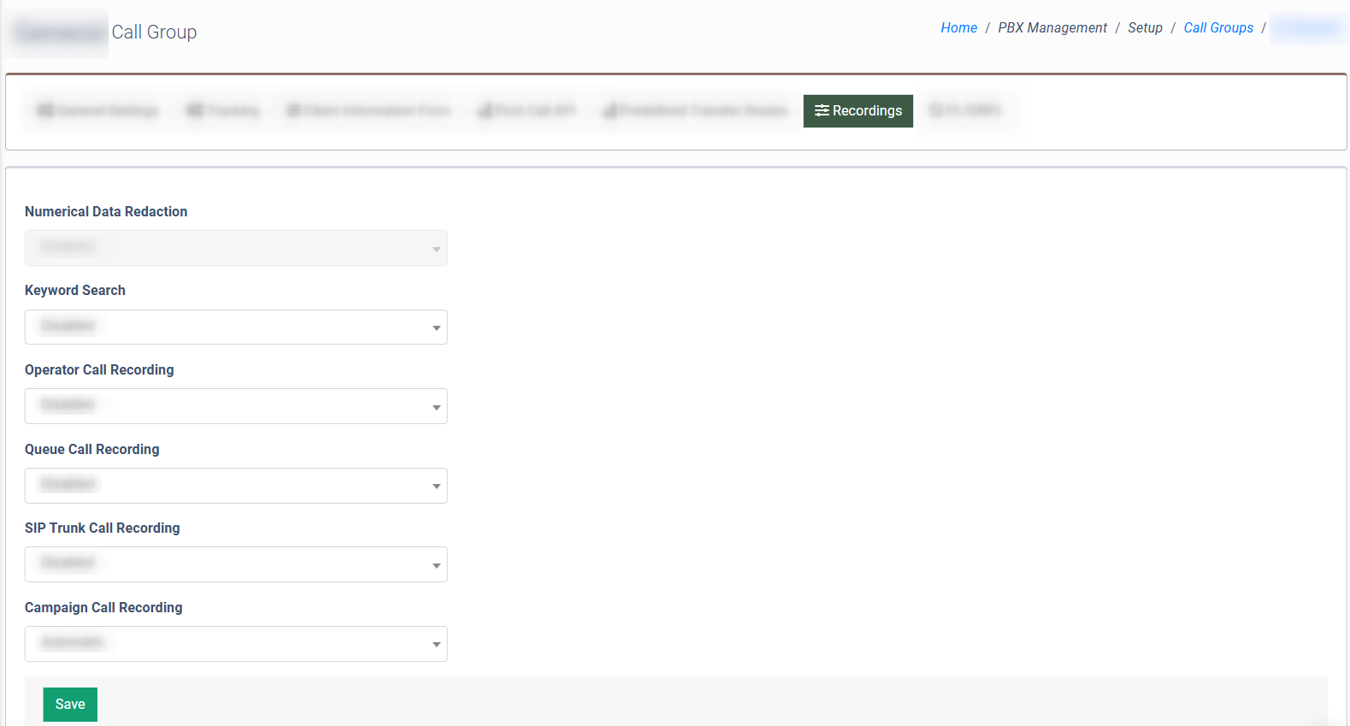Click the Call Group page heading

(154, 32)
